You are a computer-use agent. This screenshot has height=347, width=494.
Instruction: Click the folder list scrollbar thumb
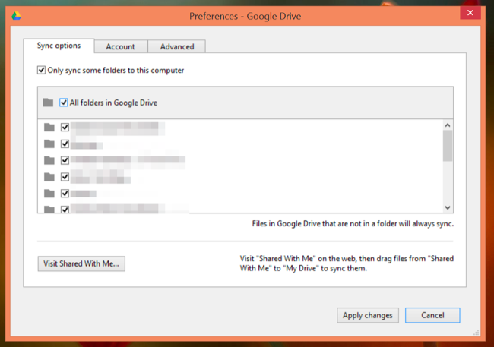[448, 146]
